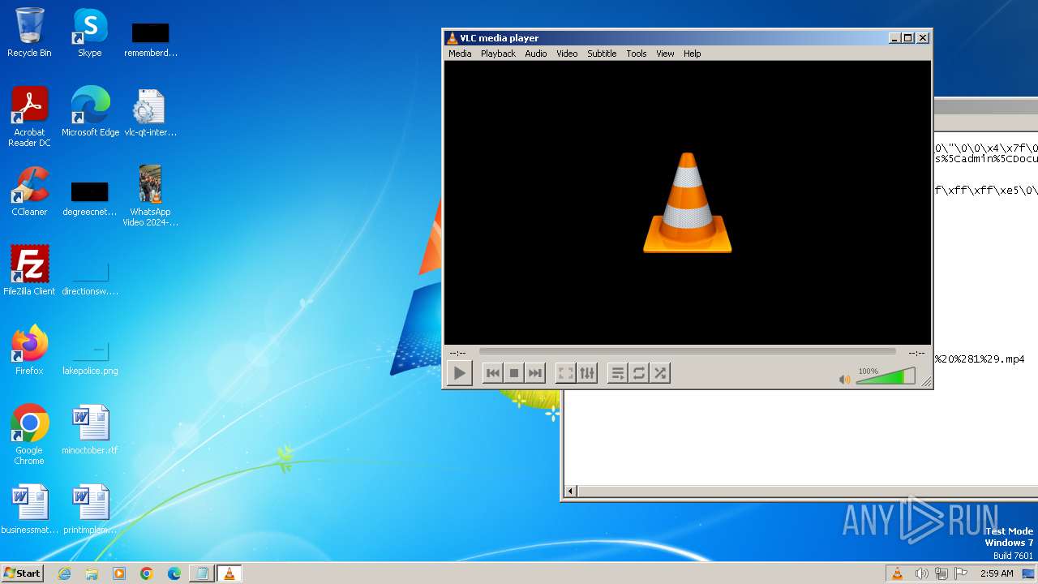The image size is (1038, 584).
Task: Select the printimplem... Word document
Action: (90, 509)
